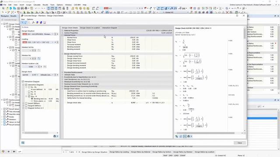The height and width of the screenshot is (157, 280).
Task: Collapse the Design Internal Forces section
Action: pyautogui.click(x=63, y=54)
